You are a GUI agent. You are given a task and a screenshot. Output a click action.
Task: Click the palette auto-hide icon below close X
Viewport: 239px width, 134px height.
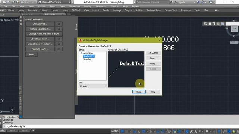[21, 21]
